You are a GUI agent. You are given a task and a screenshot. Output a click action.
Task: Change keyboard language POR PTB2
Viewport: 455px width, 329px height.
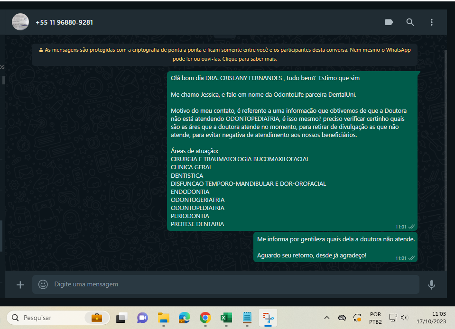point(375,318)
